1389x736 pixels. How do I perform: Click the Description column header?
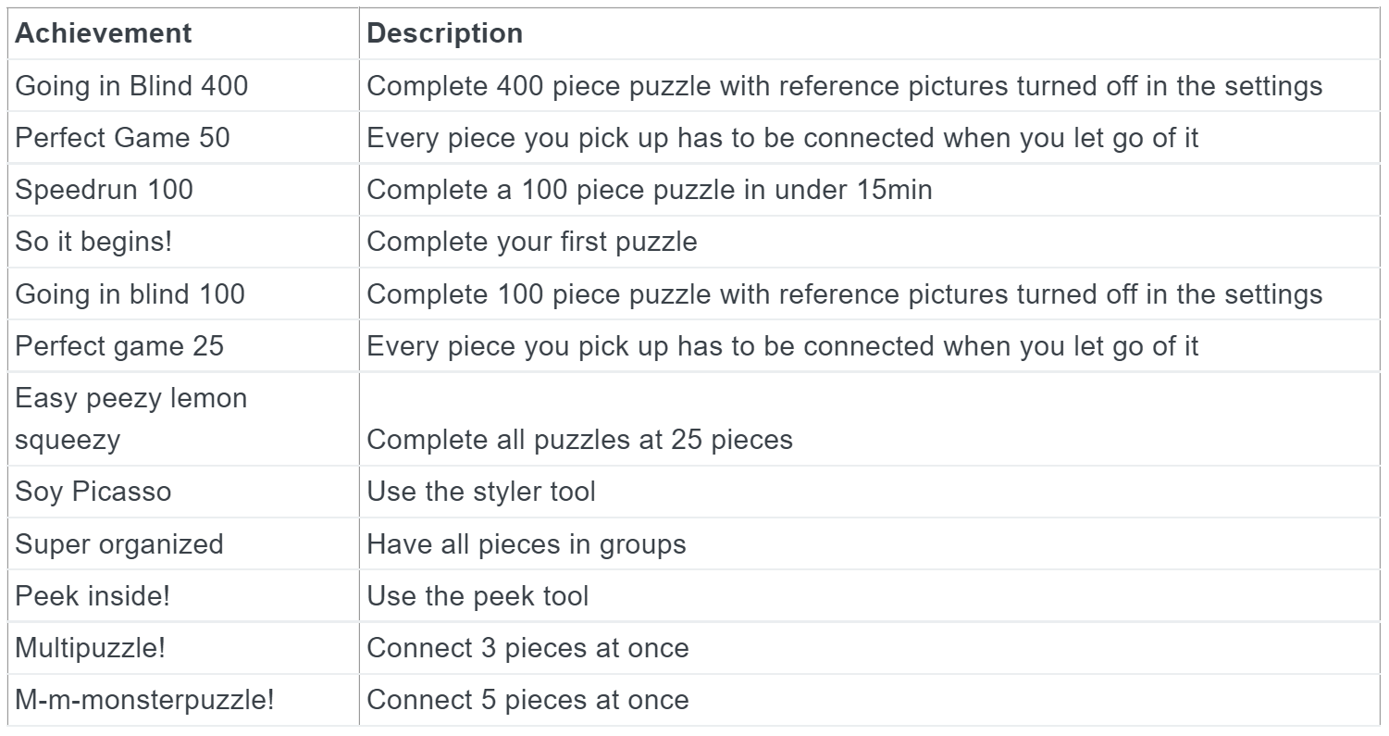tap(445, 33)
